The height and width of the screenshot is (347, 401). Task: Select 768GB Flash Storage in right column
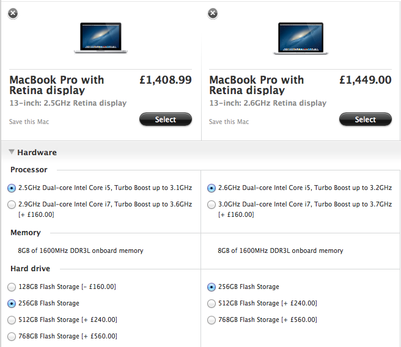click(x=212, y=320)
